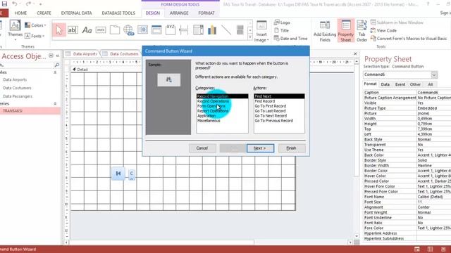The width and height of the screenshot is (451, 253).
Task: Select the Line control tool
Action: (x=226, y=30)
